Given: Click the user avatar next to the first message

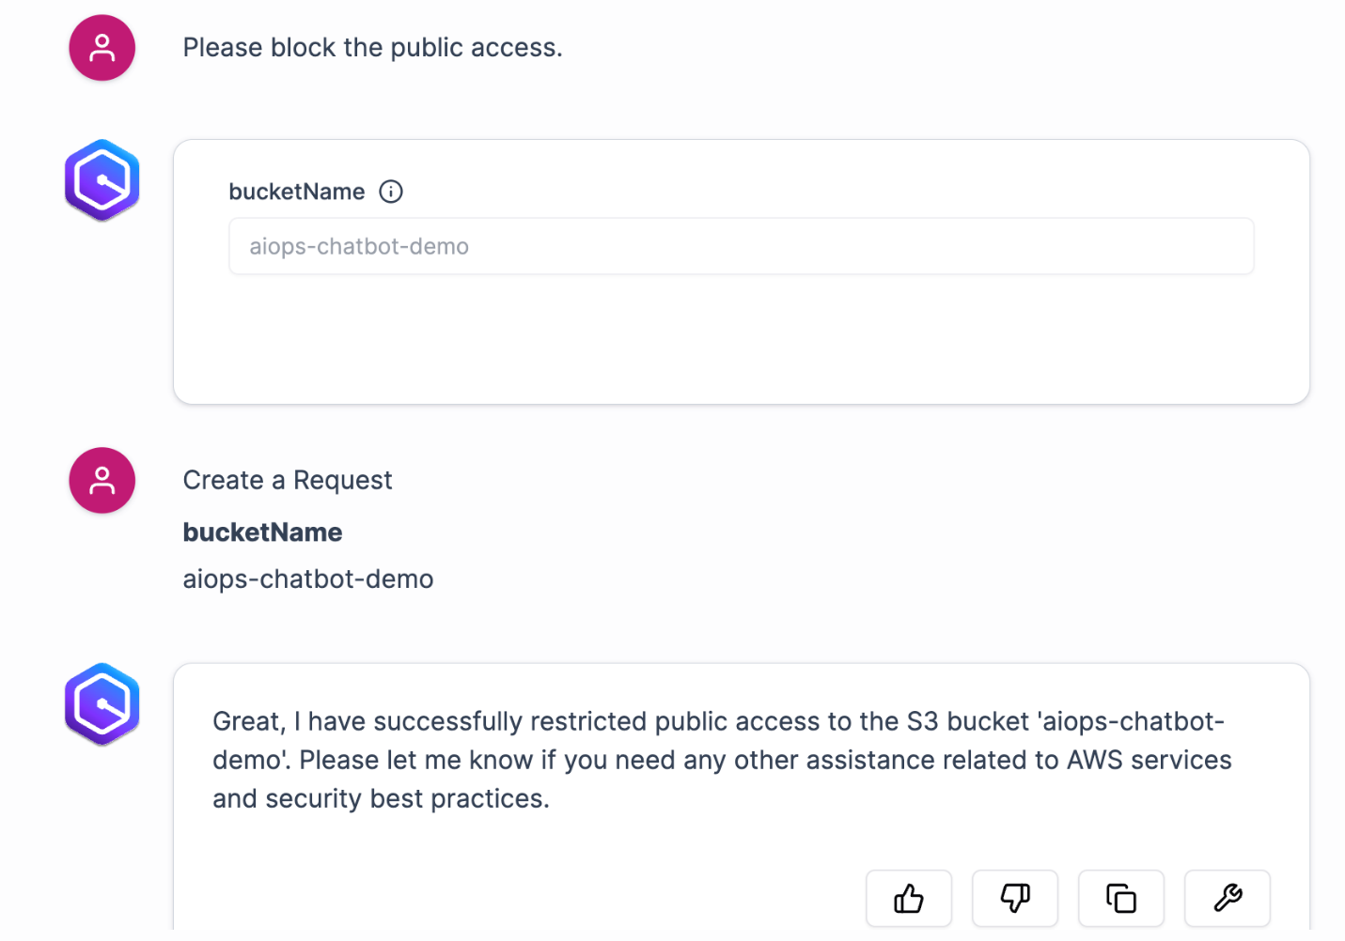Looking at the screenshot, I should (x=102, y=47).
